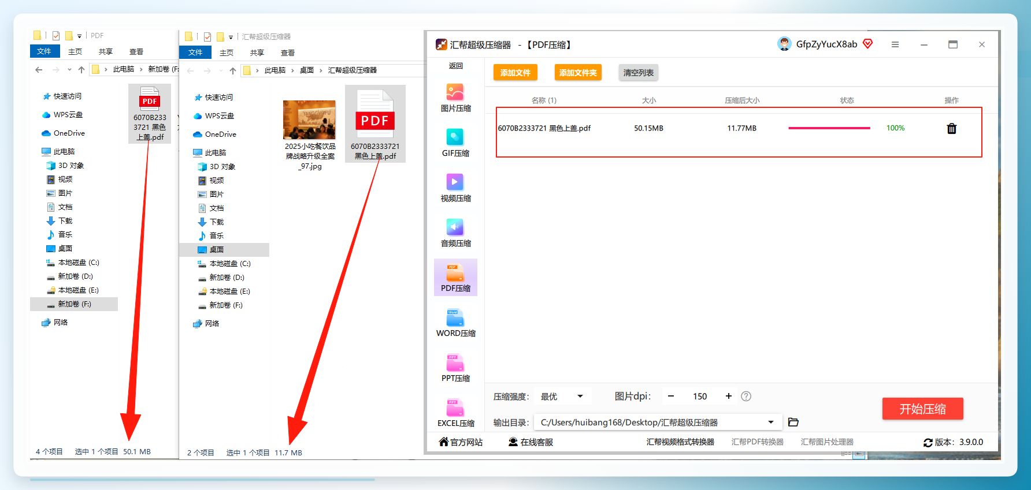This screenshot has width=1031, height=490.
Task: Increase 图片dpi with plus button
Action: click(729, 397)
